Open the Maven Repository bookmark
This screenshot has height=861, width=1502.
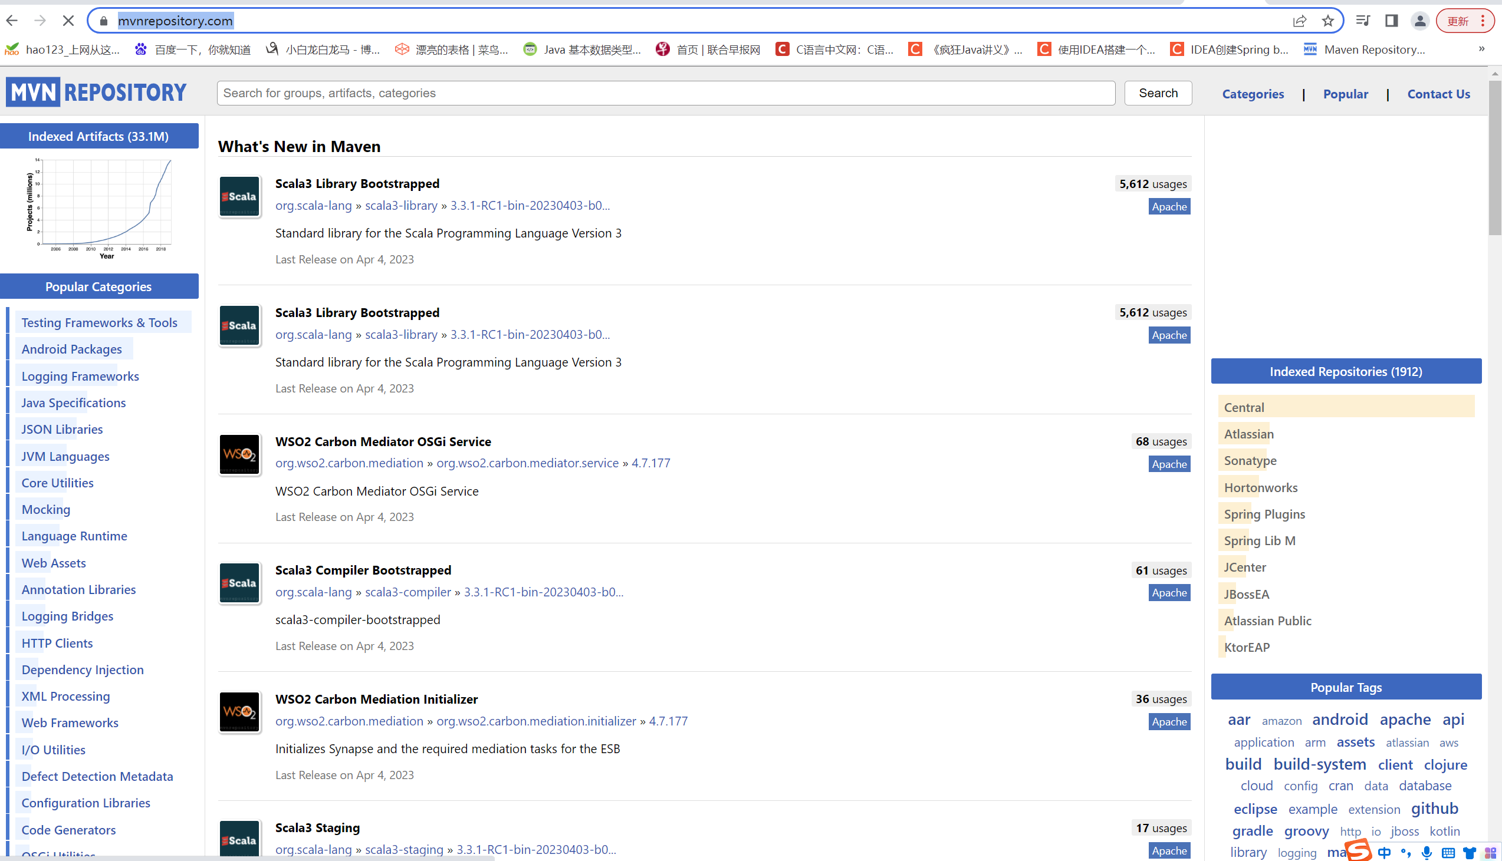click(x=1365, y=49)
